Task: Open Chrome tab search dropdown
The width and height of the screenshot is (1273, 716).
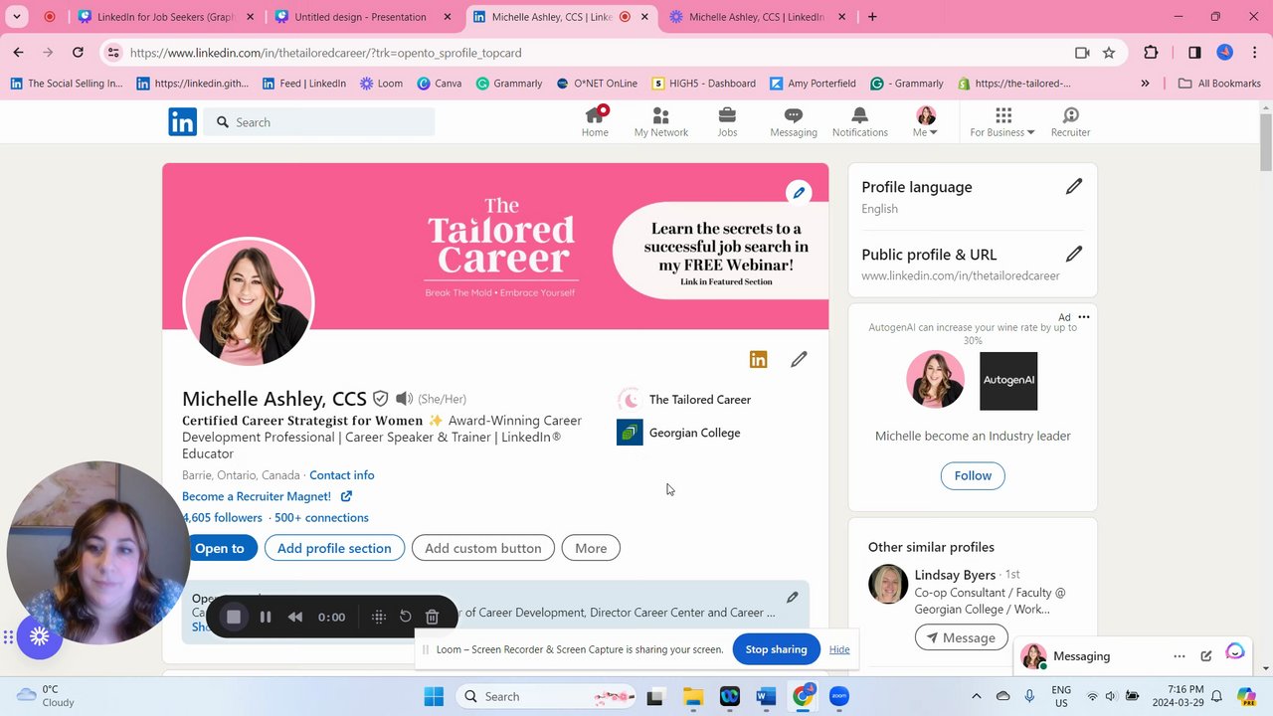Action: pyautogui.click(x=17, y=17)
